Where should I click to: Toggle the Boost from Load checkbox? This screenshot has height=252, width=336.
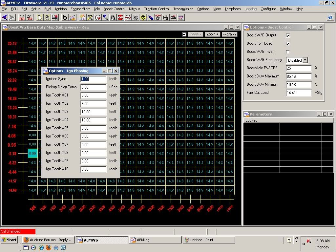click(288, 44)
